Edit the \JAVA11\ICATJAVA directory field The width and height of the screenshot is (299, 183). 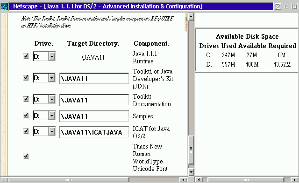(x=94, y=132)
